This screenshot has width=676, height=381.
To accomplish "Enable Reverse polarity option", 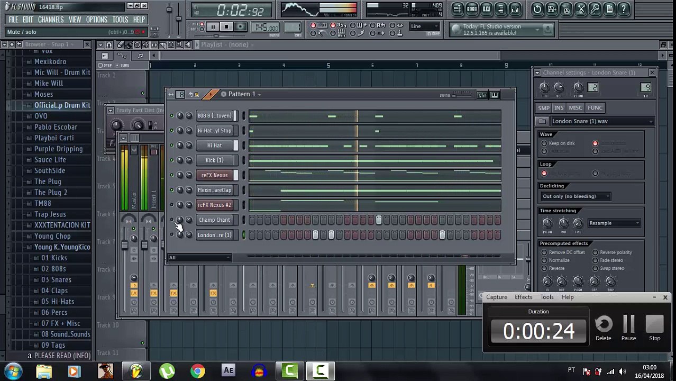I will point(595,252).
